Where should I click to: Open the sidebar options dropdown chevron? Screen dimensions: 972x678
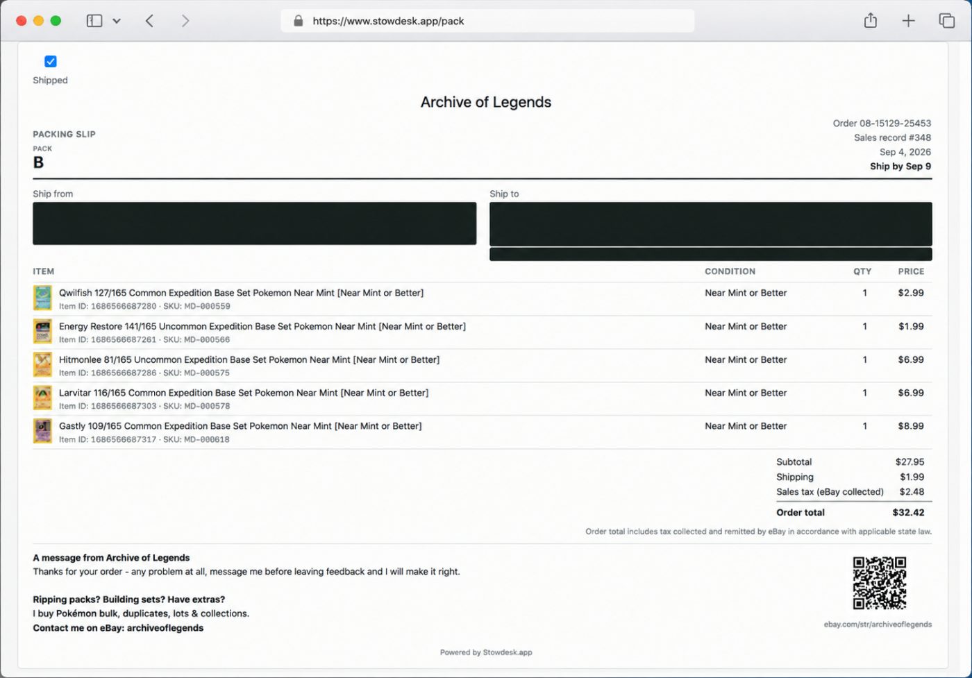pos(117,21)
